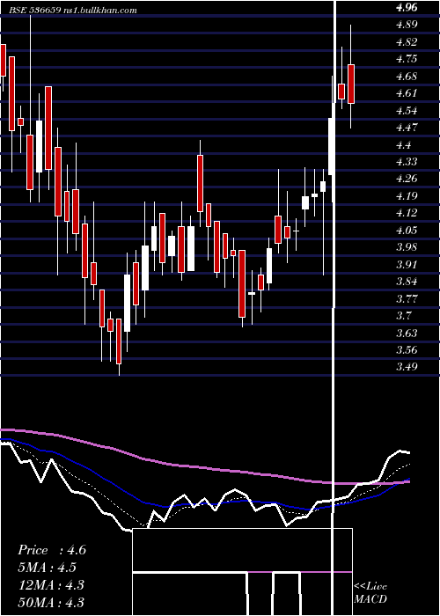The height and width of the screenshot is (616, 440).
Task: Click the 3.84 price axis label
Action: click(407, 282)
